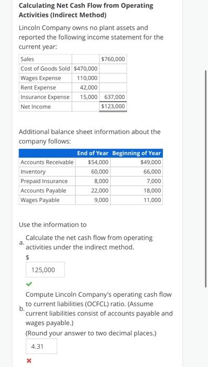The image size is (208, 367).
Task: Click the Insurance Expense row label
Action: click(45, 97)
